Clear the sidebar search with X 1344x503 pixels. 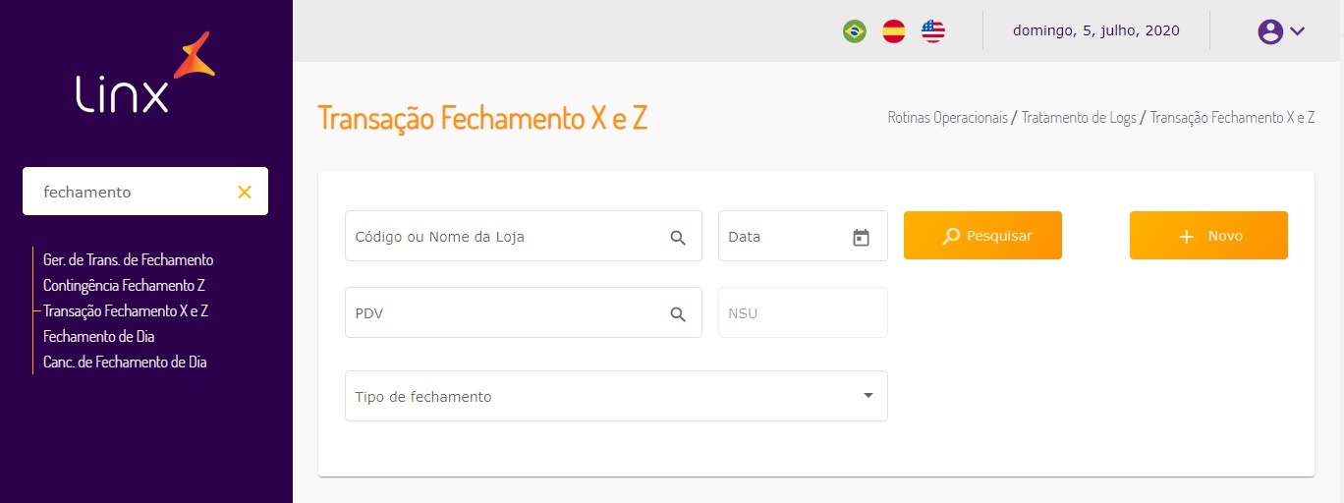coord(245,193)
